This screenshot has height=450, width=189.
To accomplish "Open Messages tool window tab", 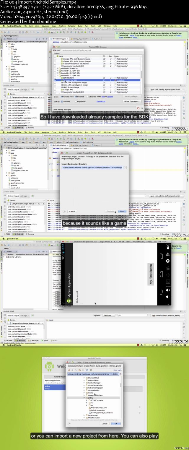I will pyautogui.click(x=34, y=340).
